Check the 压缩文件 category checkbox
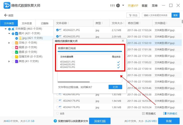 pyautogui.click(x=13, y=57)
